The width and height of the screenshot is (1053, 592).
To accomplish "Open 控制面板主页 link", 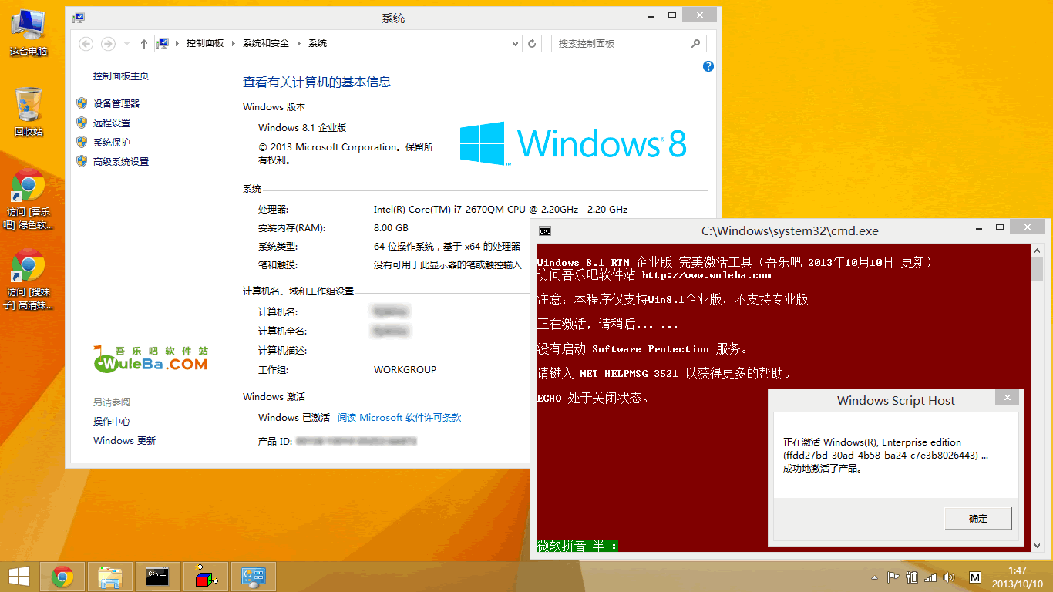I will (121, 76).
